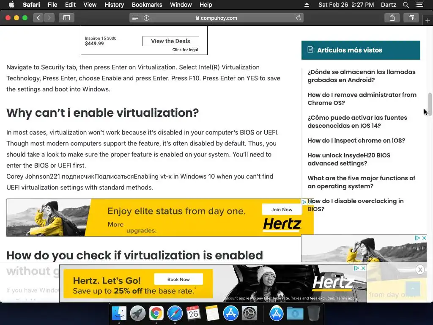Click Book Now on Hertz banner
This screenshot has height=325, width=433.
pyautogui.click(x=178, y=279)
